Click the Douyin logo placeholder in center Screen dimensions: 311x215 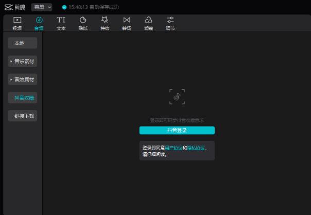(x=177, y=96)
